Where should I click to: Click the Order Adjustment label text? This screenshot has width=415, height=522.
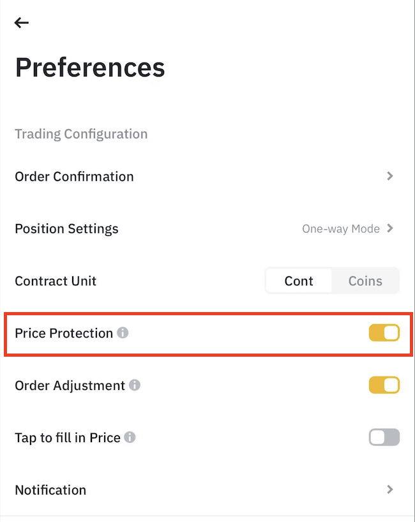click(x=70, y=385)
